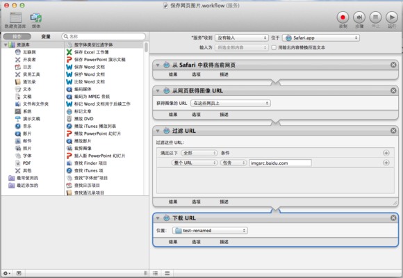Toggle 用输出内容替换所选文本 checkbox
The height and width of the screenshot is (278, 403).
tap(274, 47)
